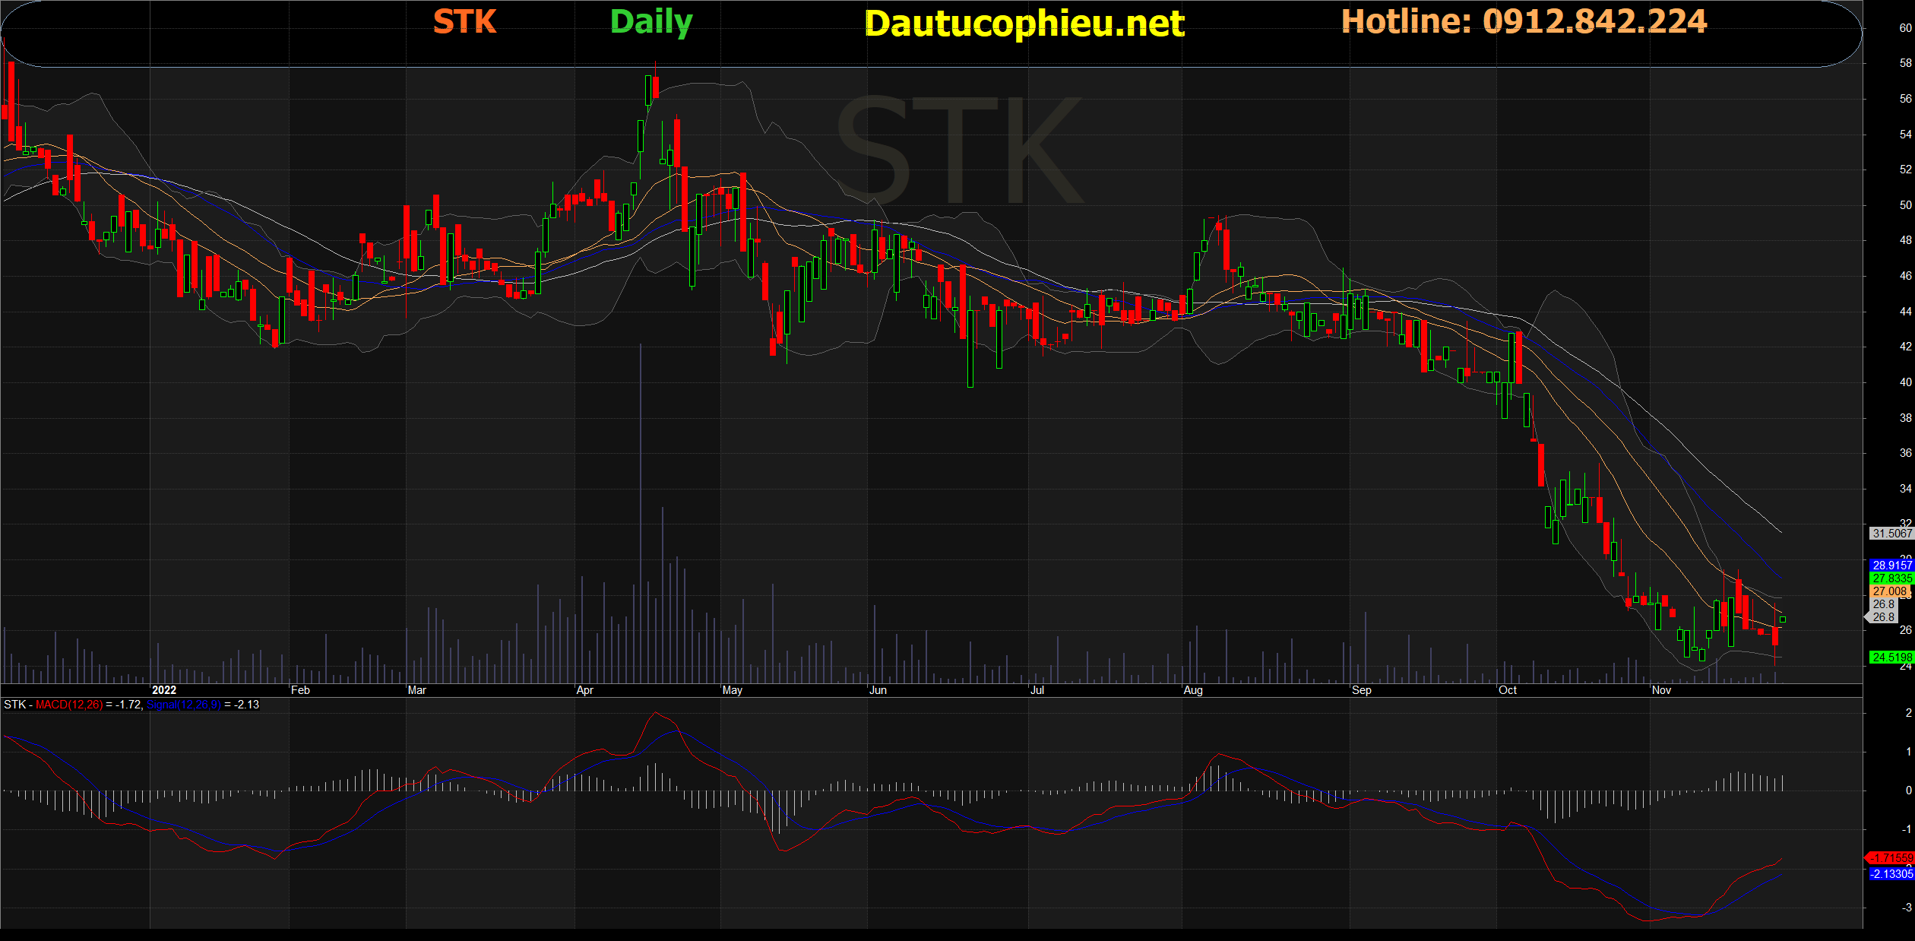
Task: Click the gray 31.5067 price tag
Action: [x=1891, y=534]
